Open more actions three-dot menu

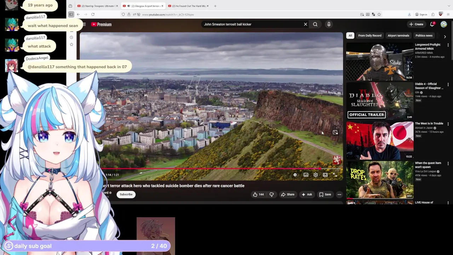point(339,194)
